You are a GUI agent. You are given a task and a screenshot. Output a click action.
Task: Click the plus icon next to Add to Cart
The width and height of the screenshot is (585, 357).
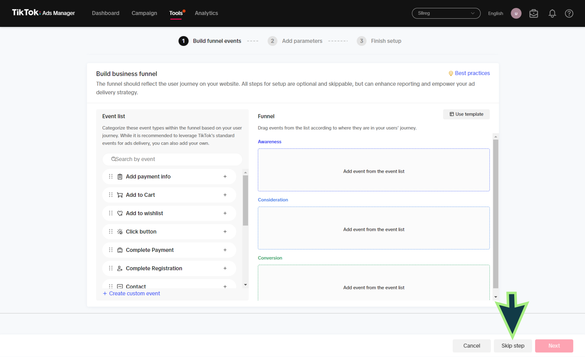click(225, 195)
